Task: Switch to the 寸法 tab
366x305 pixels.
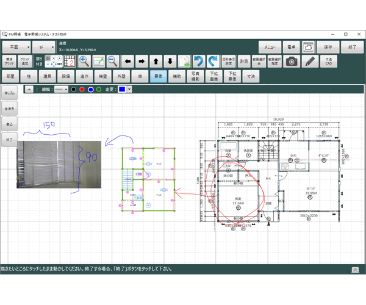Action: [x=250, y=76]
